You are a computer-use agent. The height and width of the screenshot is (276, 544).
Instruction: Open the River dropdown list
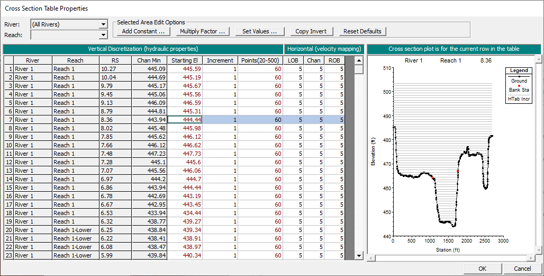tap(103, 24)
